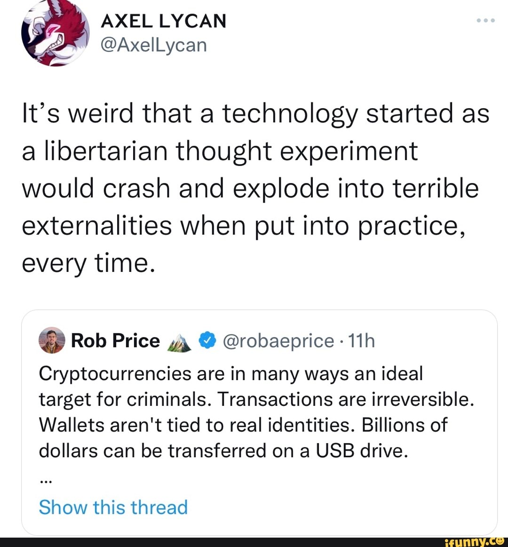Click the word 'Cryptocurrencies' in quoted tweet
508x547 pixels.
click(116, 374)
